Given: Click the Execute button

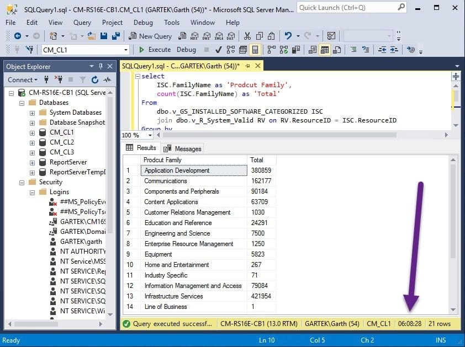Looking at the screenshot, I should coord(155,50).
